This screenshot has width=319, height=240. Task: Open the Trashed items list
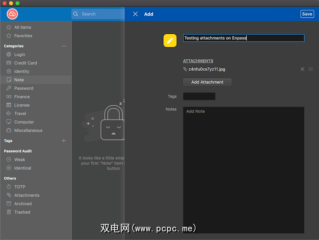tap(22, 212)
